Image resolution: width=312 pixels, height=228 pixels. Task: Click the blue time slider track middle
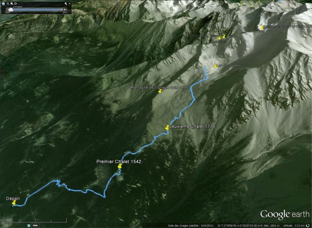(x=37, y=10)
